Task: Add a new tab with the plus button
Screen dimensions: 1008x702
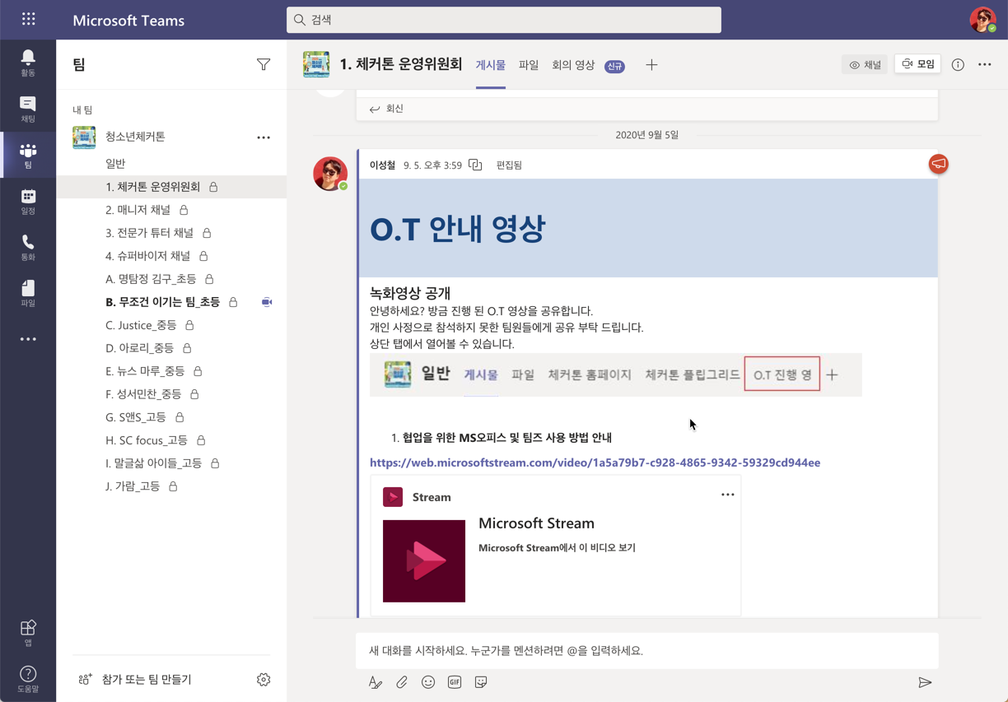Action: (x=651, y=65)
